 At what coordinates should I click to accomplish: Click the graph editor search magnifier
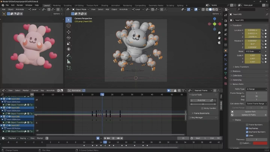pos(2,95)
